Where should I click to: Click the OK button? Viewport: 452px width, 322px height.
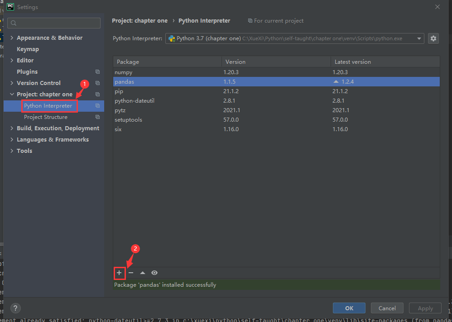(x=349, y=308)
